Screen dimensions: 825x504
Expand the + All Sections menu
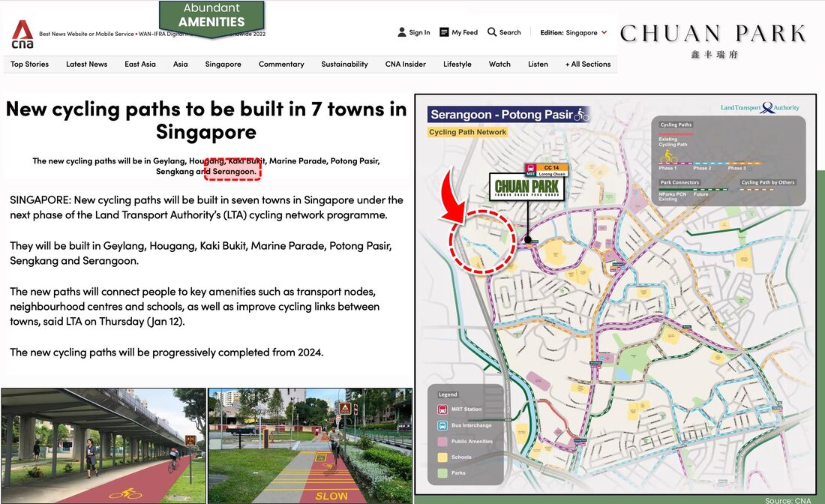588,64
